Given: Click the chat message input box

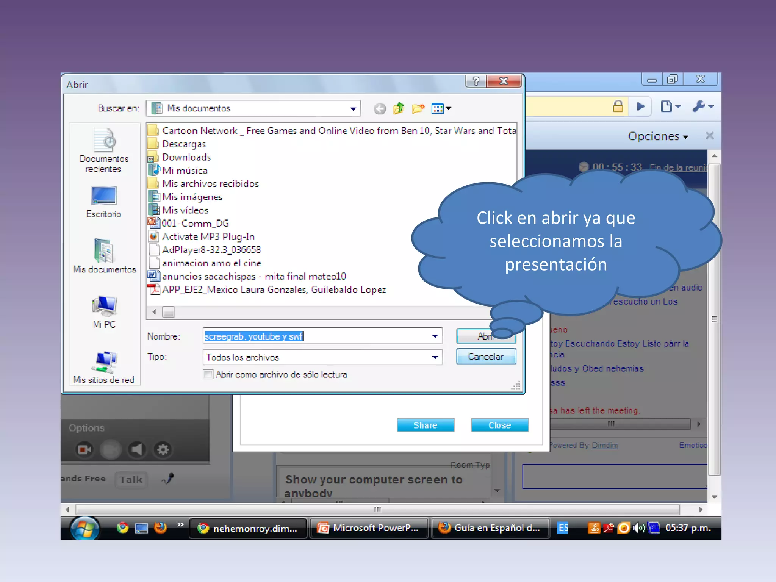Looking at the screenshot, I should [615, 476].
